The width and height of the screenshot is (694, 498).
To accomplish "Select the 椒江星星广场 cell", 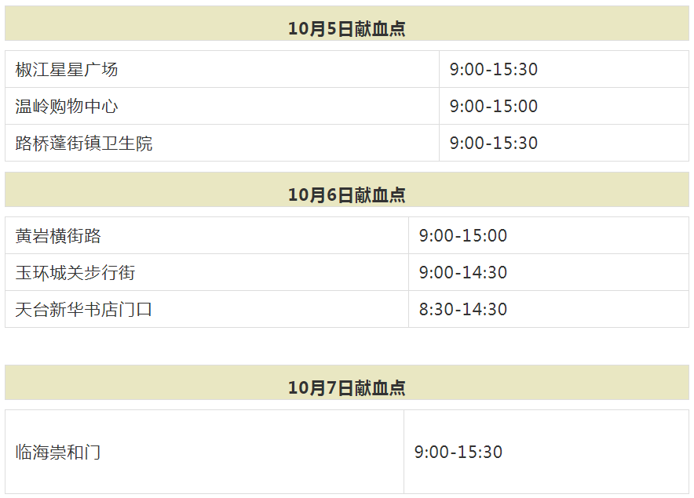I will click(x=222, y=69).
